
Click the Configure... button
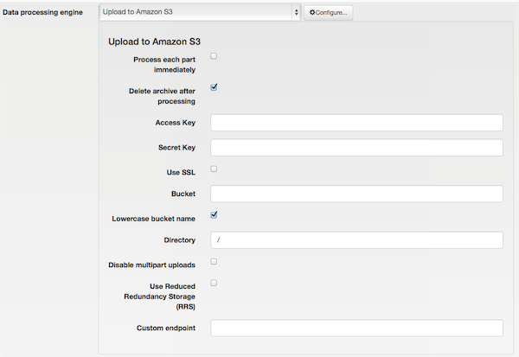point(329,13)
